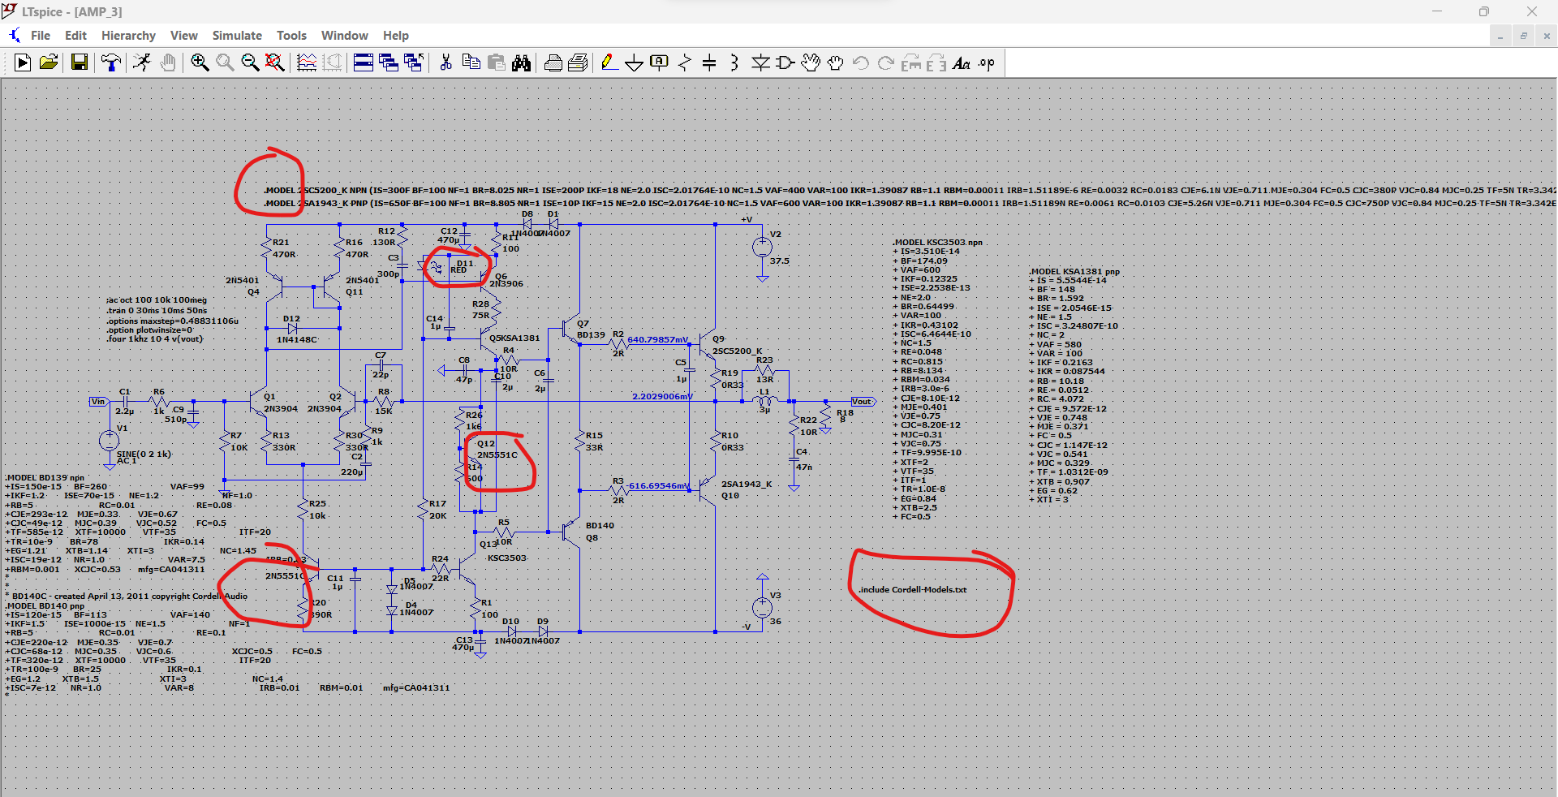Select the Label Net tool

[660, 62]
